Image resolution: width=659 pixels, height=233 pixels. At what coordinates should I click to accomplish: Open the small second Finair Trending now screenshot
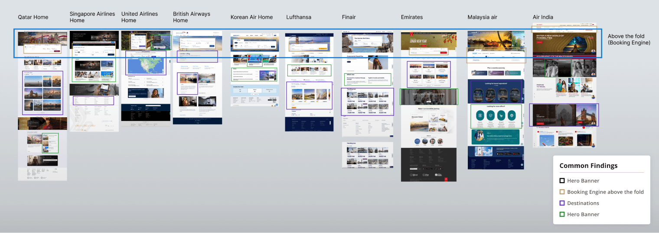[x=368, y=155]
